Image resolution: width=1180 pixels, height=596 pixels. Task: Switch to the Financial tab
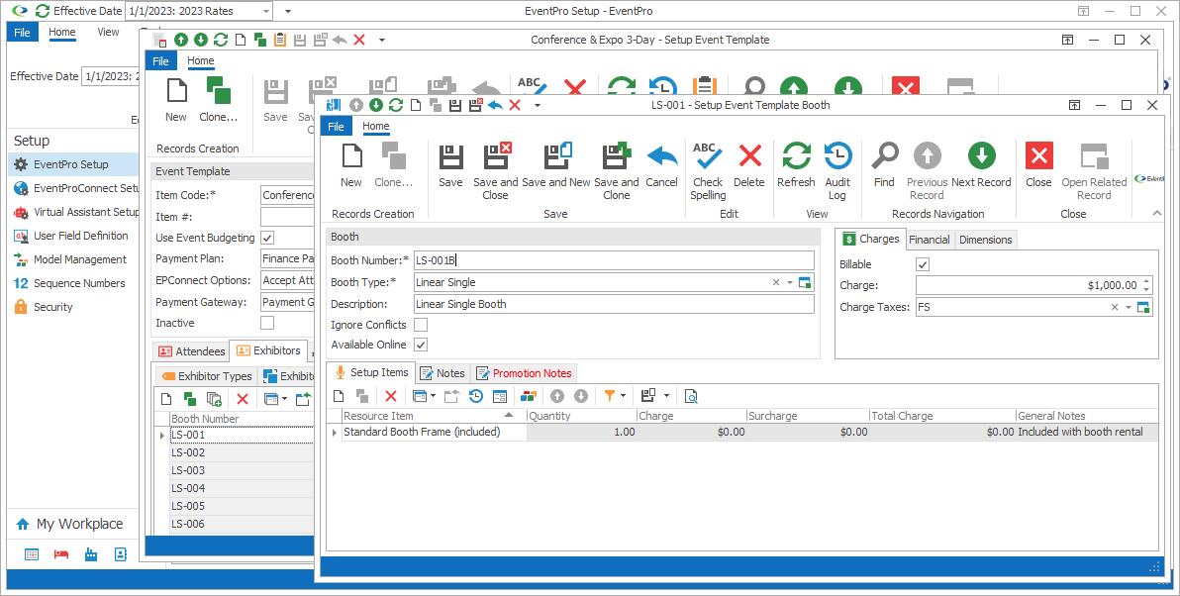929,240
